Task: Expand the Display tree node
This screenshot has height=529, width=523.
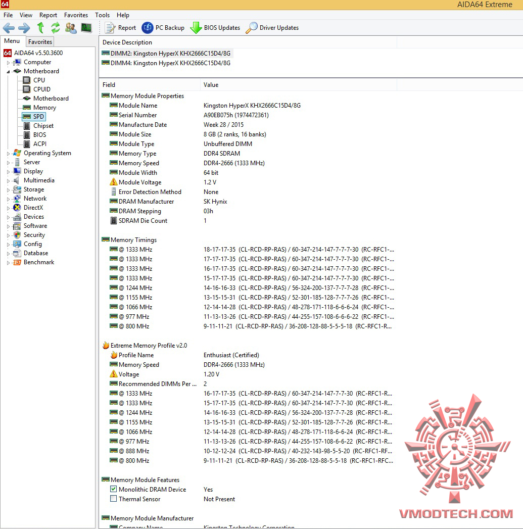Action: point(8,172)
